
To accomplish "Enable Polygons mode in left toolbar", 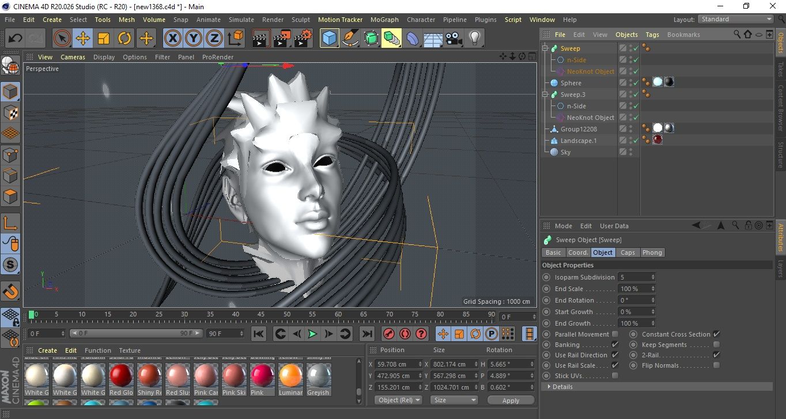I will pyautogui.click(x=10, y=197).
